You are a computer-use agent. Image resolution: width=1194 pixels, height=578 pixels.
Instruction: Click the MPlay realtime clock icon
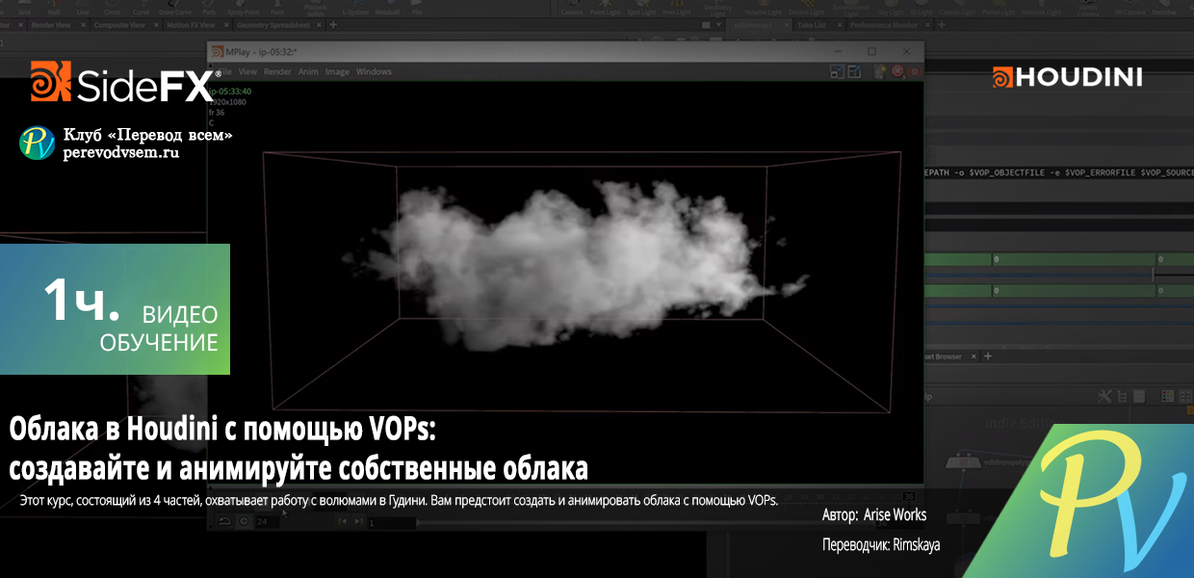pos(244,521)
